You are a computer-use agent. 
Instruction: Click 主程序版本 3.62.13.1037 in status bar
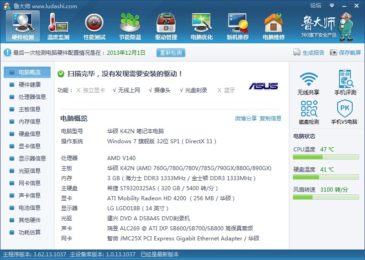[35, 255]
